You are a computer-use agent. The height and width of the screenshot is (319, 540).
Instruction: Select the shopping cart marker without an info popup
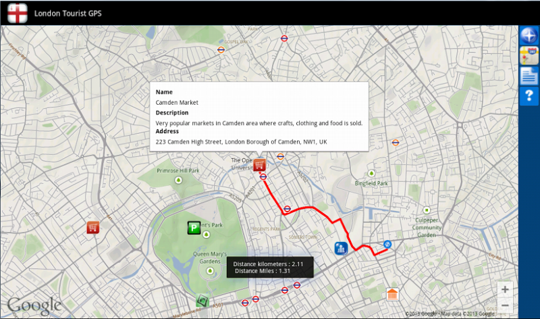coord(93,228)
